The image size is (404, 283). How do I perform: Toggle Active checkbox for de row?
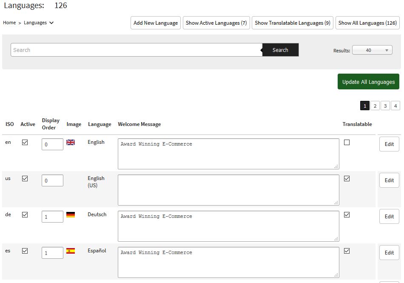coord(25,214)
